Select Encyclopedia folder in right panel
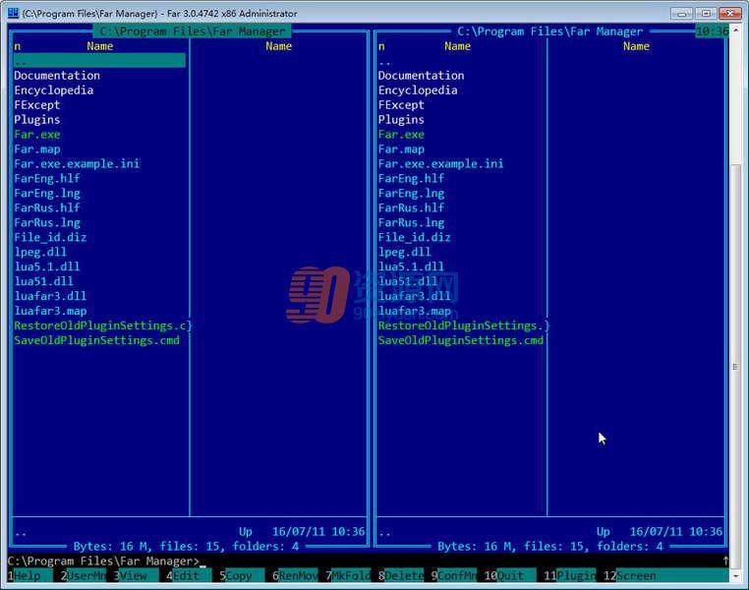This screenshot has height=590, width=749. [418, 90]
